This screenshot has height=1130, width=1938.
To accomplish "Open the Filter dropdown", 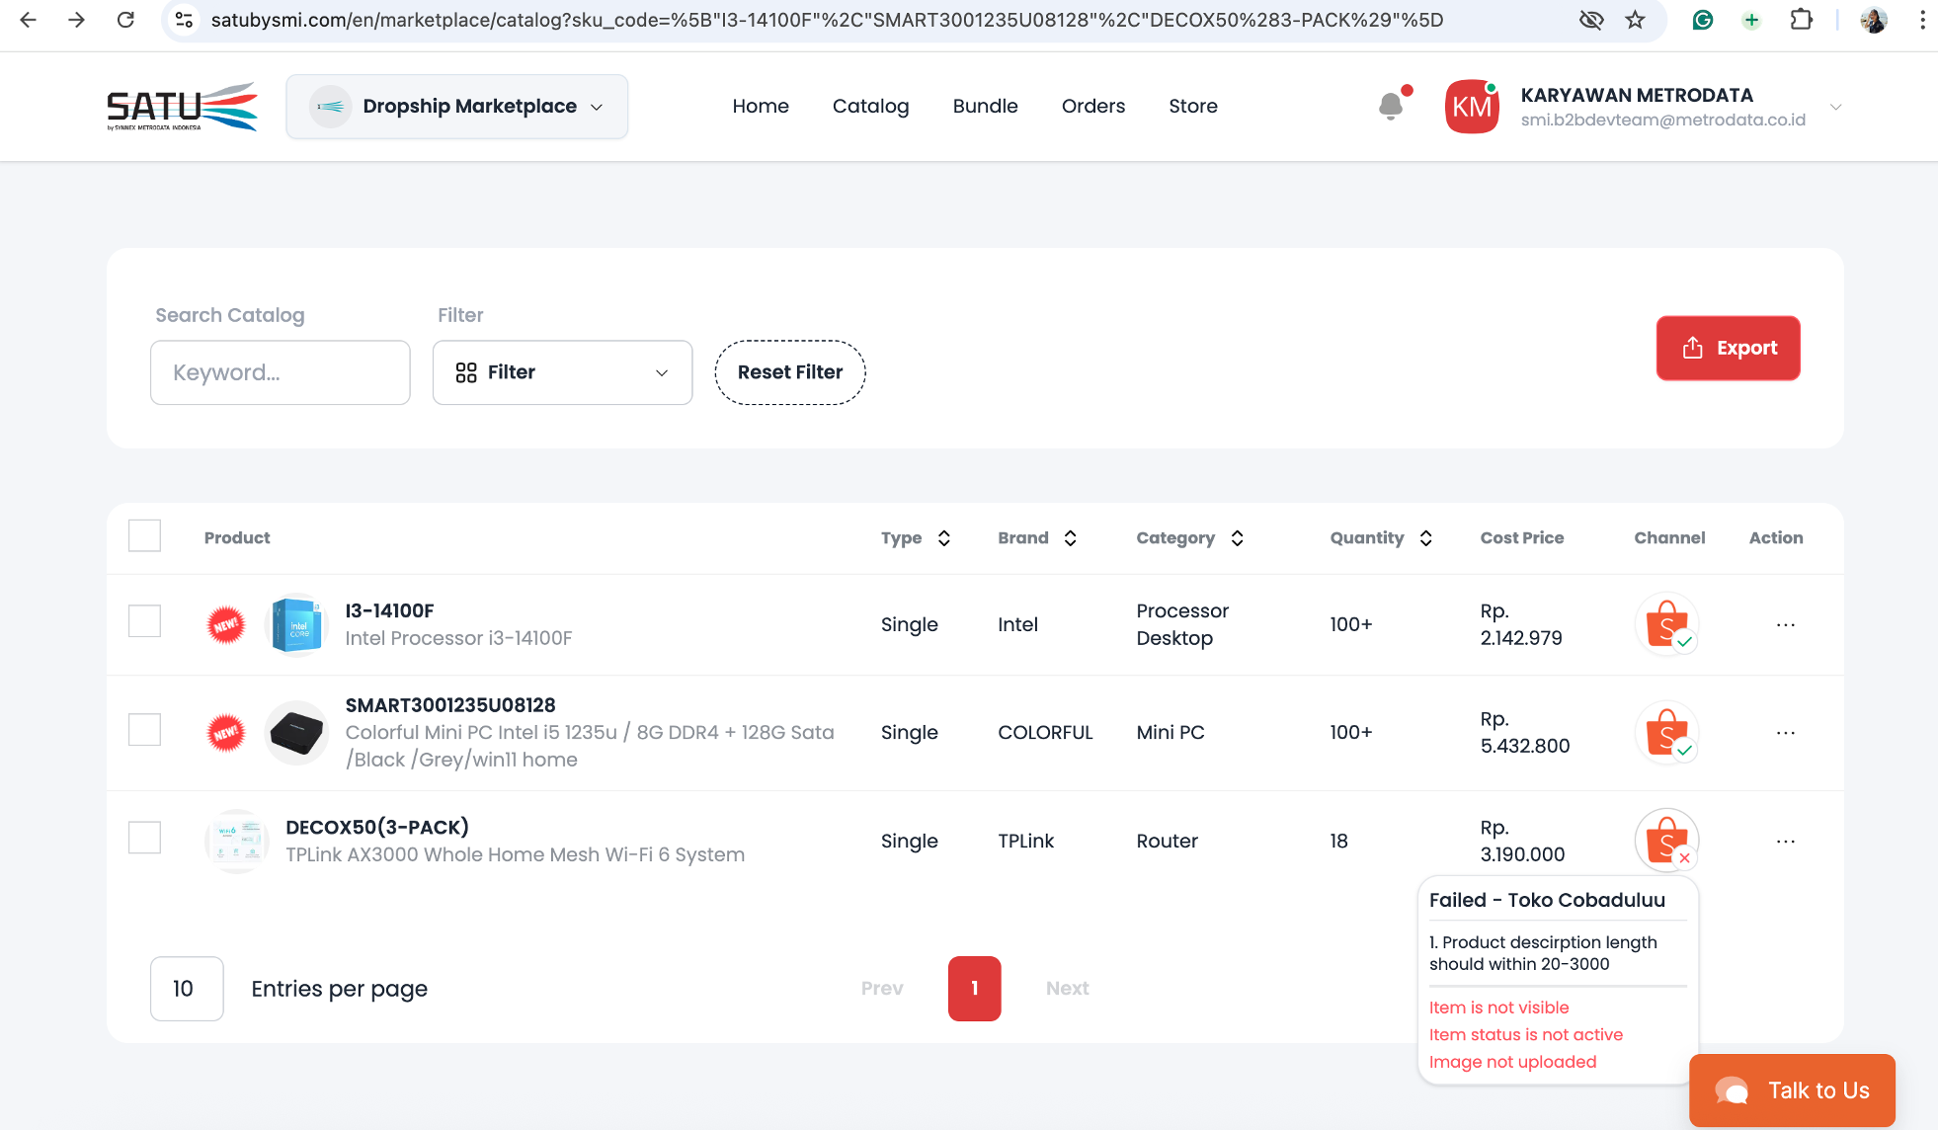I will coord(562,372).
